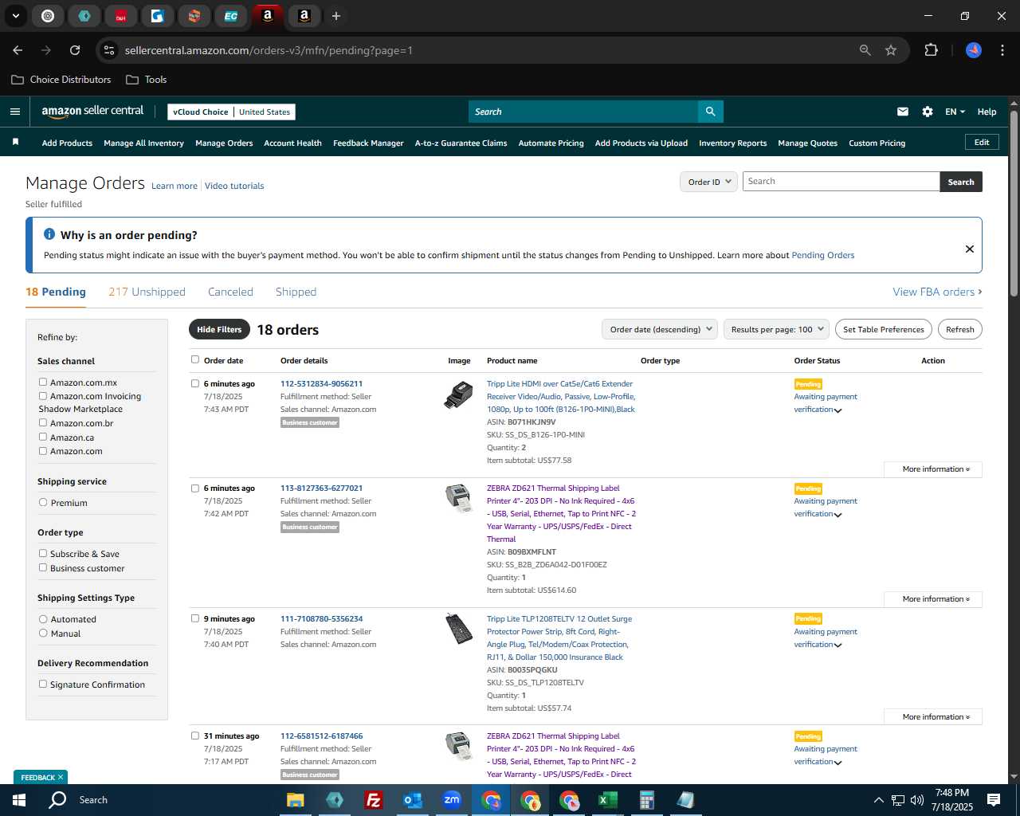1020x816 pixels.
Task: Open the settings gear in Seller Central
Action: 927,112
